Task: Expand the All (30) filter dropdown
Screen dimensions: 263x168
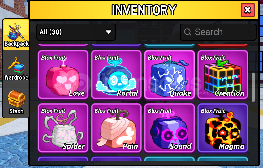Action: [76, 32]
